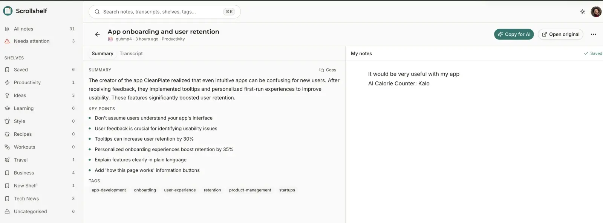603x223 pixels.
Task: Select the product-management tag
Action: 250,190
